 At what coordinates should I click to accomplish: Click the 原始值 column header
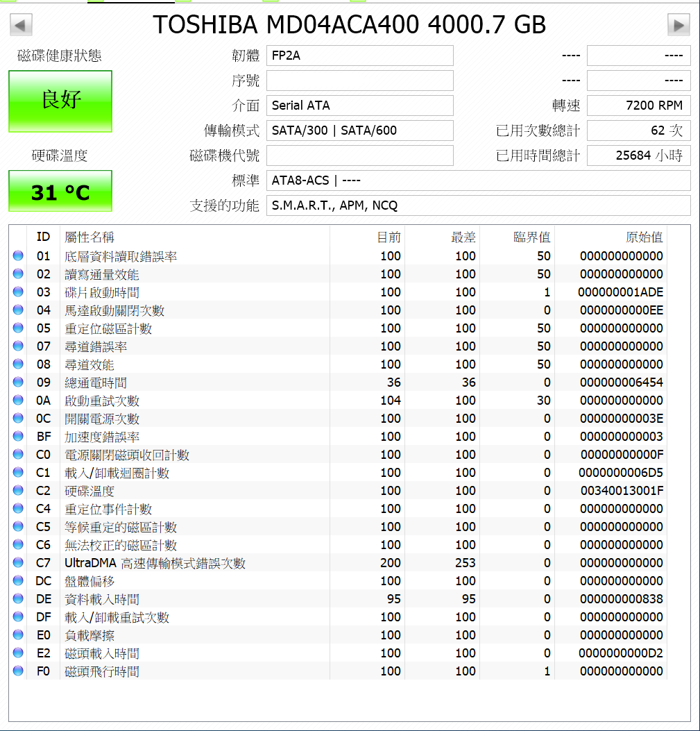644,237
